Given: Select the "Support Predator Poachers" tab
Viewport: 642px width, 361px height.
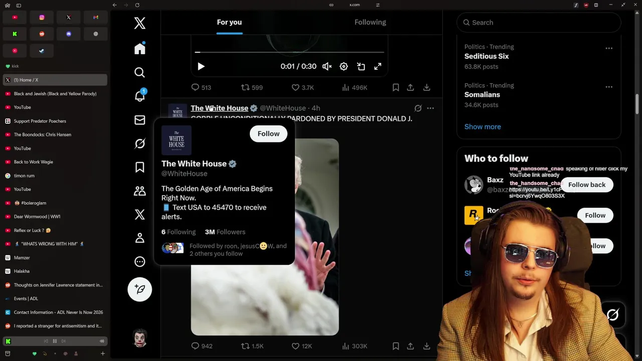Looking at the screenshot, I should coord(55,121).
